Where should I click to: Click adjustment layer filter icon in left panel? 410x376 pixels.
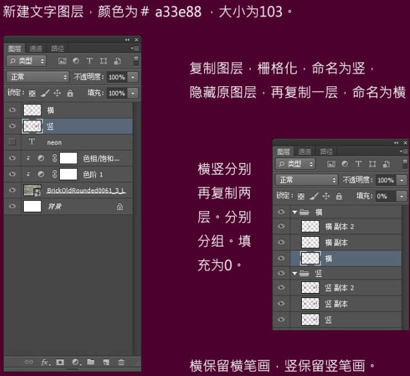[x=76, y=61]
